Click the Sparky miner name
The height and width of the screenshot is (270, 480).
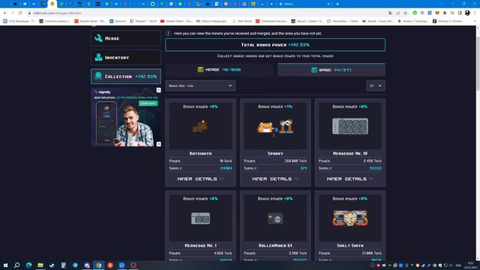(x=275, y=153)
